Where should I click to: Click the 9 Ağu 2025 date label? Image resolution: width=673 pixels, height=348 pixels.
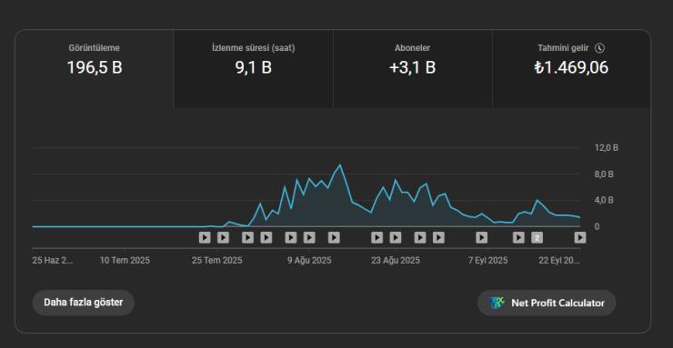pos(309,261)
